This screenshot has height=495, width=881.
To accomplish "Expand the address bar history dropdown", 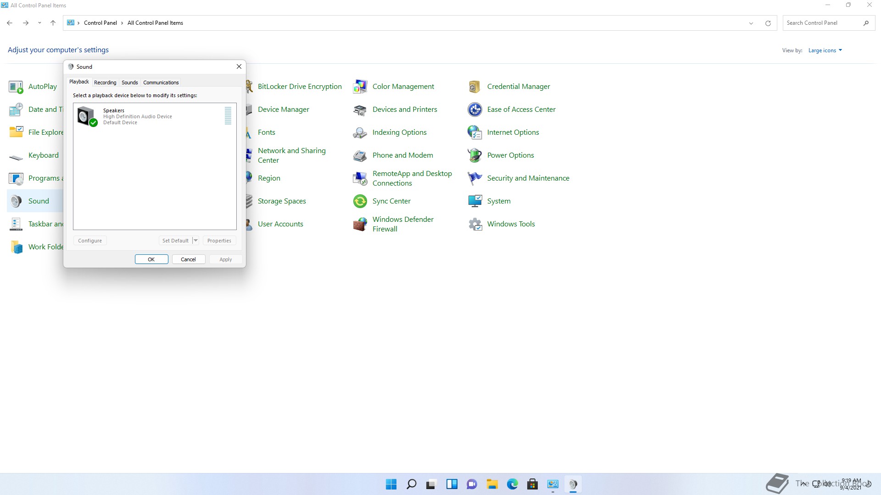I will pyautogui.click(x=751, y=23).
